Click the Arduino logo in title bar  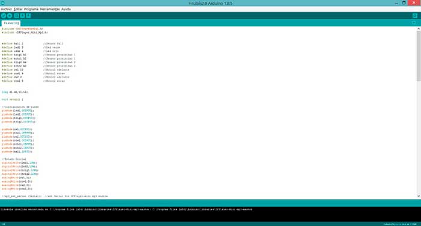coord(2,3)
